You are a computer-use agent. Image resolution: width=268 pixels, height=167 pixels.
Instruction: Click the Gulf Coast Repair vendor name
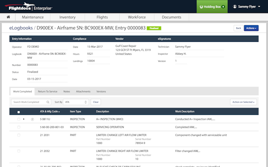pyautogui.click(x=126, y=46)
